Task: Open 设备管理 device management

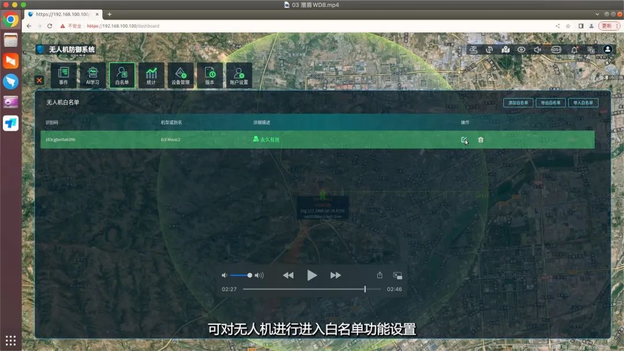Action: (180, 75)
